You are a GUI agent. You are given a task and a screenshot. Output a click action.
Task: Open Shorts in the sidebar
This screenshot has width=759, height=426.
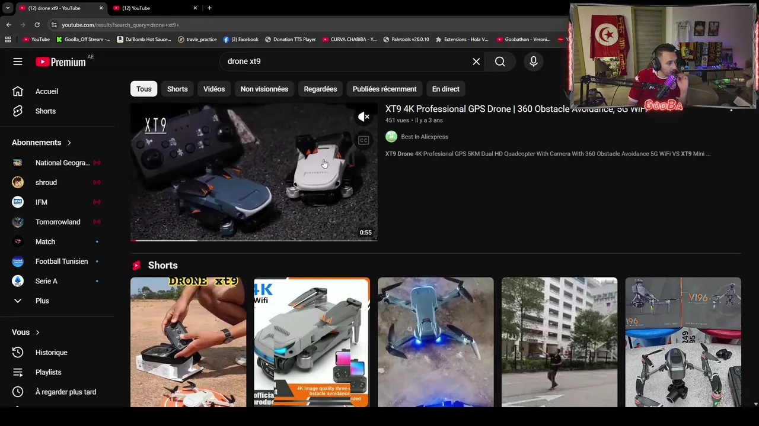point(57,111)
